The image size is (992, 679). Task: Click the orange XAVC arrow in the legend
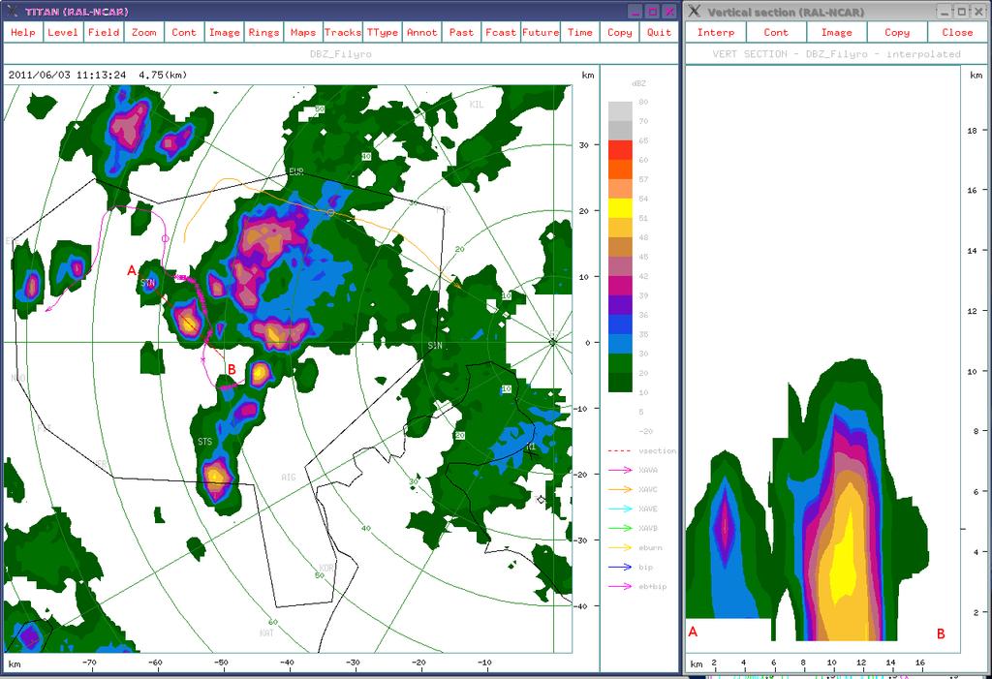click(620, 489)
